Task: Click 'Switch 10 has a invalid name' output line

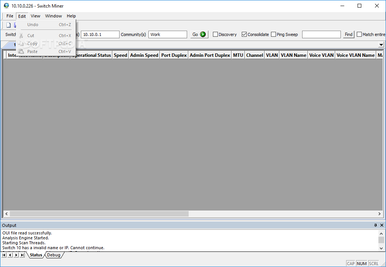Action: pos(53,248)
